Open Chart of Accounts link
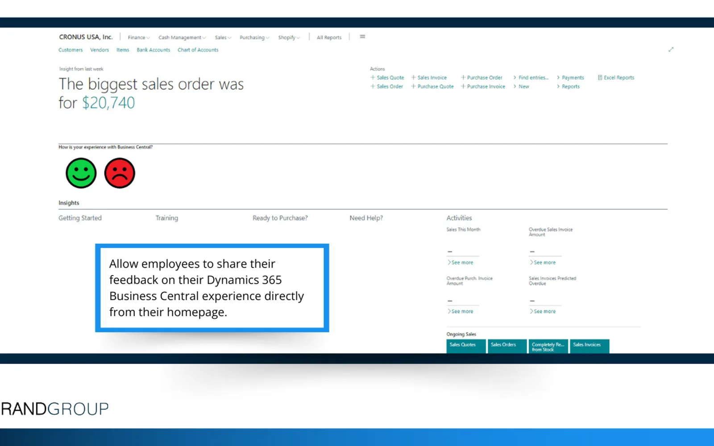714x446 pixels. click(198, 50)
